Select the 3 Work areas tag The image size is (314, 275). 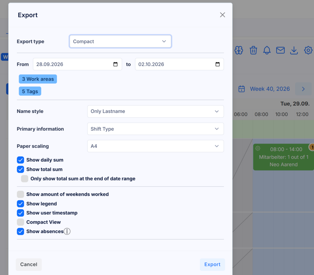(x=38, y=79)
